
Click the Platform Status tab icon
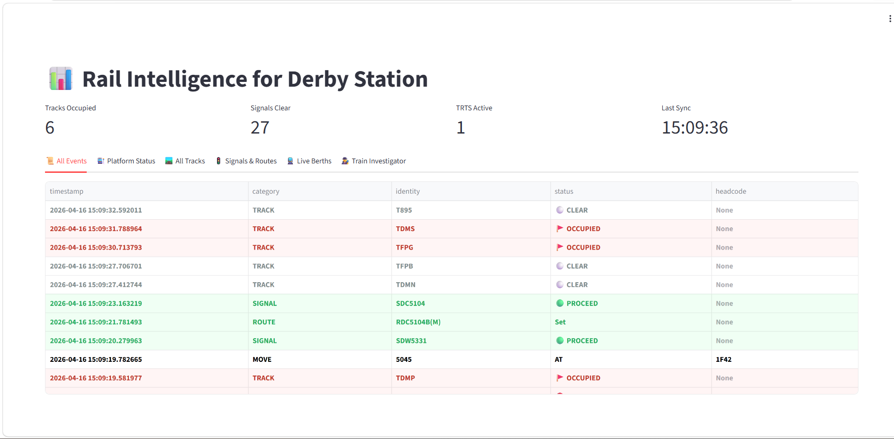point(100,161)
